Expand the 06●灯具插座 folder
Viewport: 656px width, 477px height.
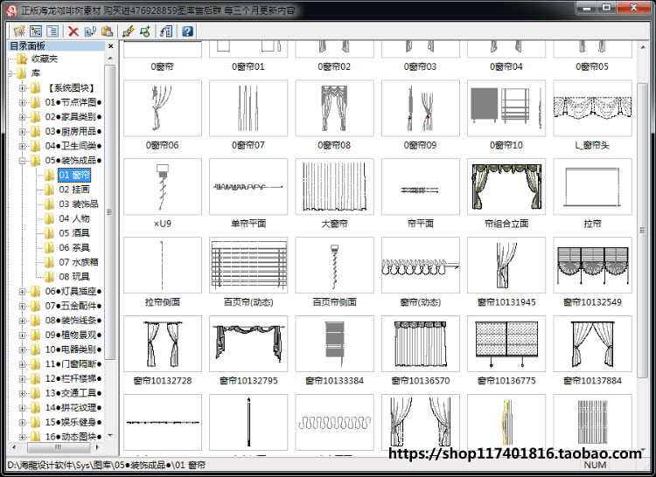(x=23, y=291)
